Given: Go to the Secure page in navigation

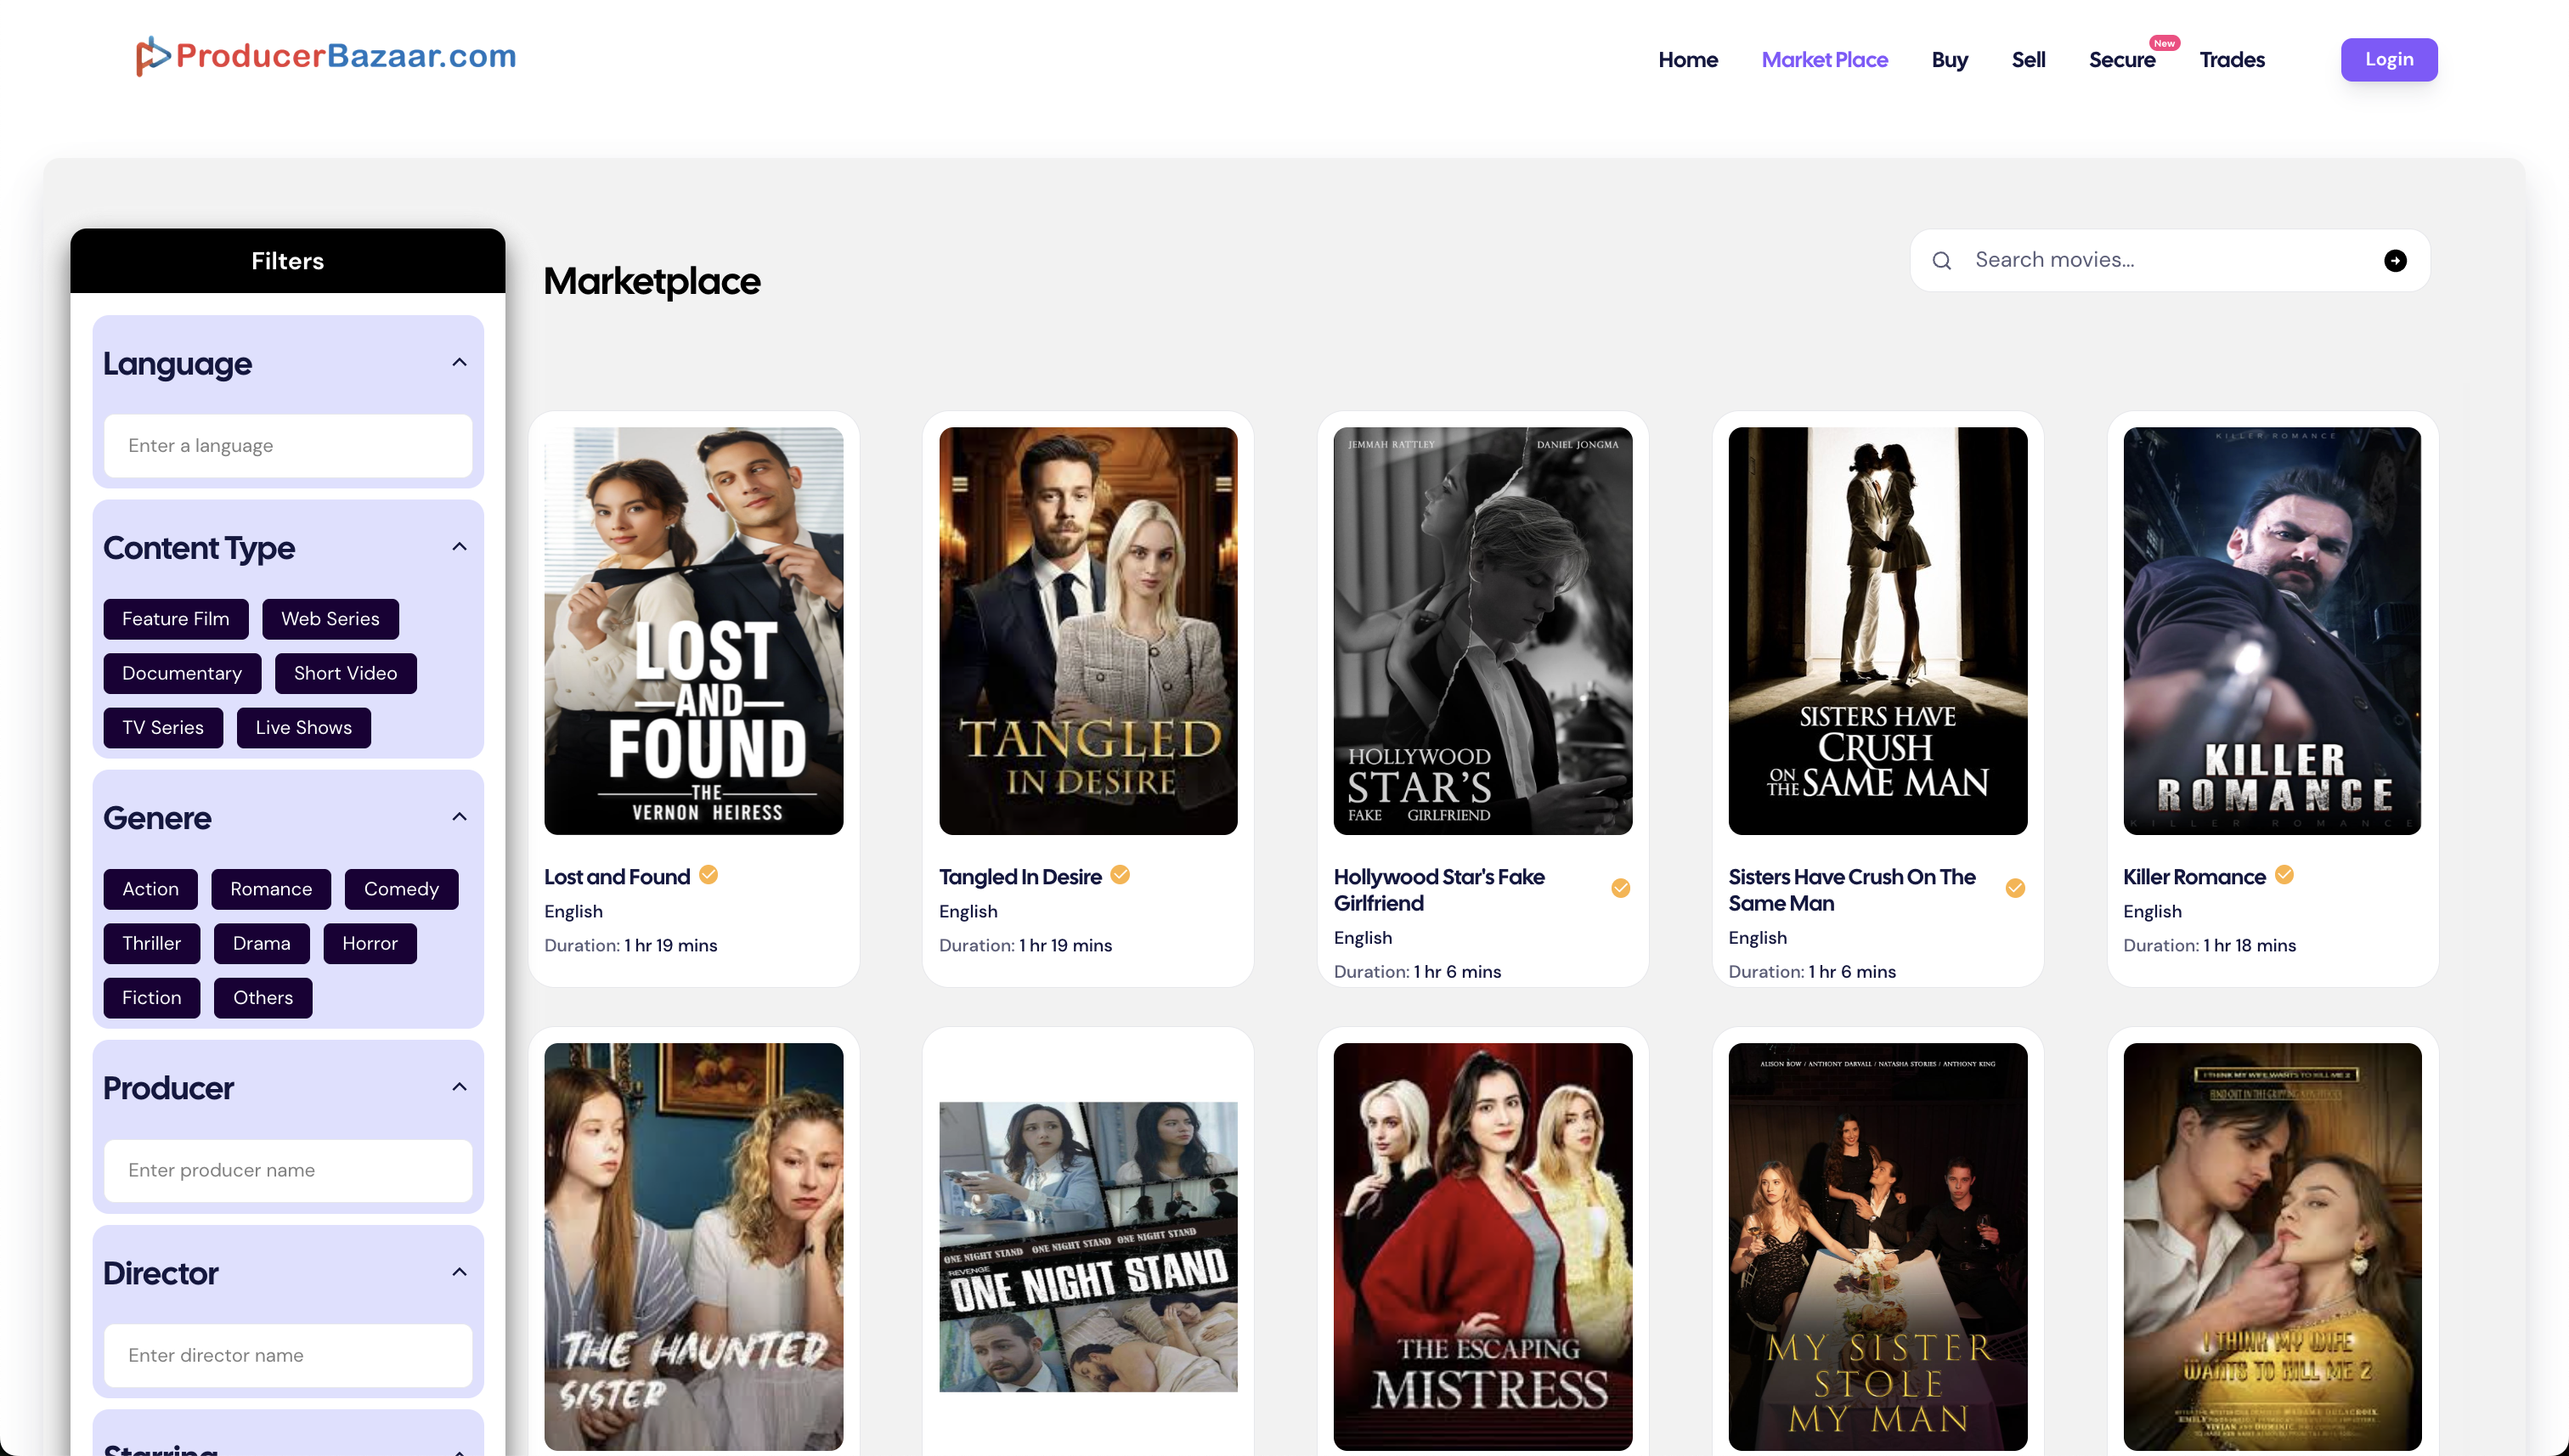Looking at the screenshot, I should [2121, 60].
